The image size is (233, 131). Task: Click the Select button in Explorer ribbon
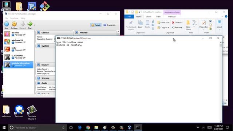click(x=219, y=25)
